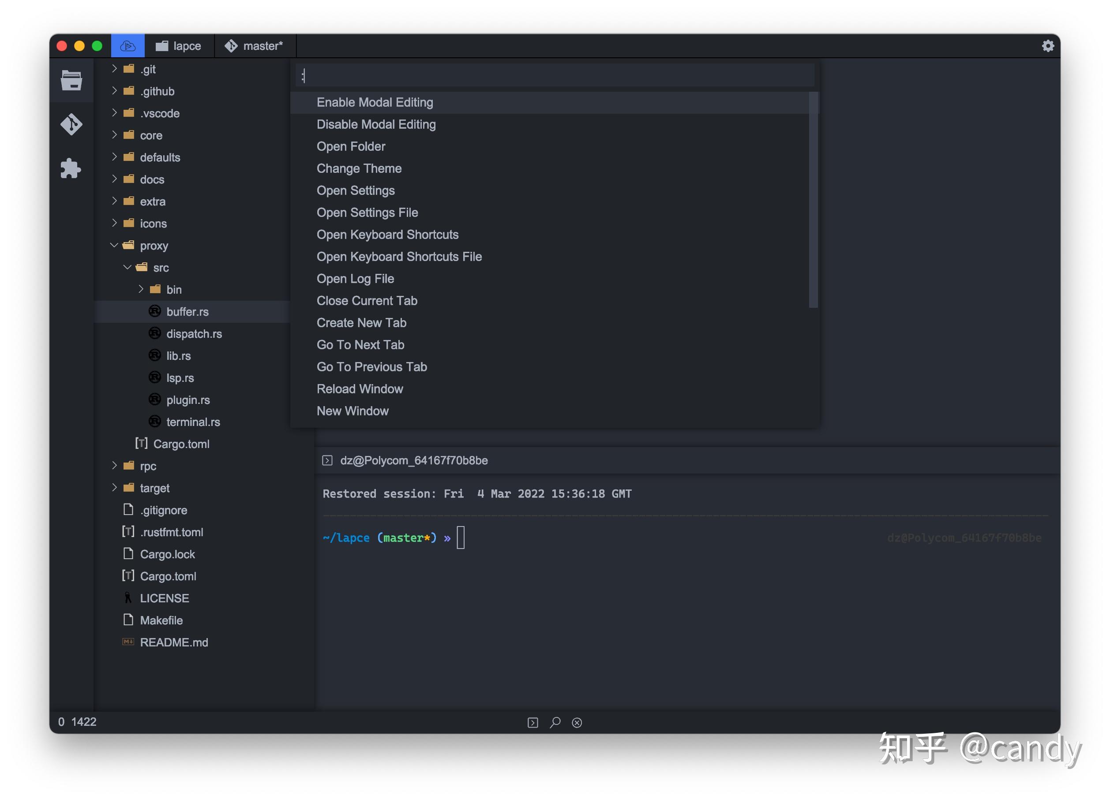Expand the bin folder chevron

click(140, 289)
